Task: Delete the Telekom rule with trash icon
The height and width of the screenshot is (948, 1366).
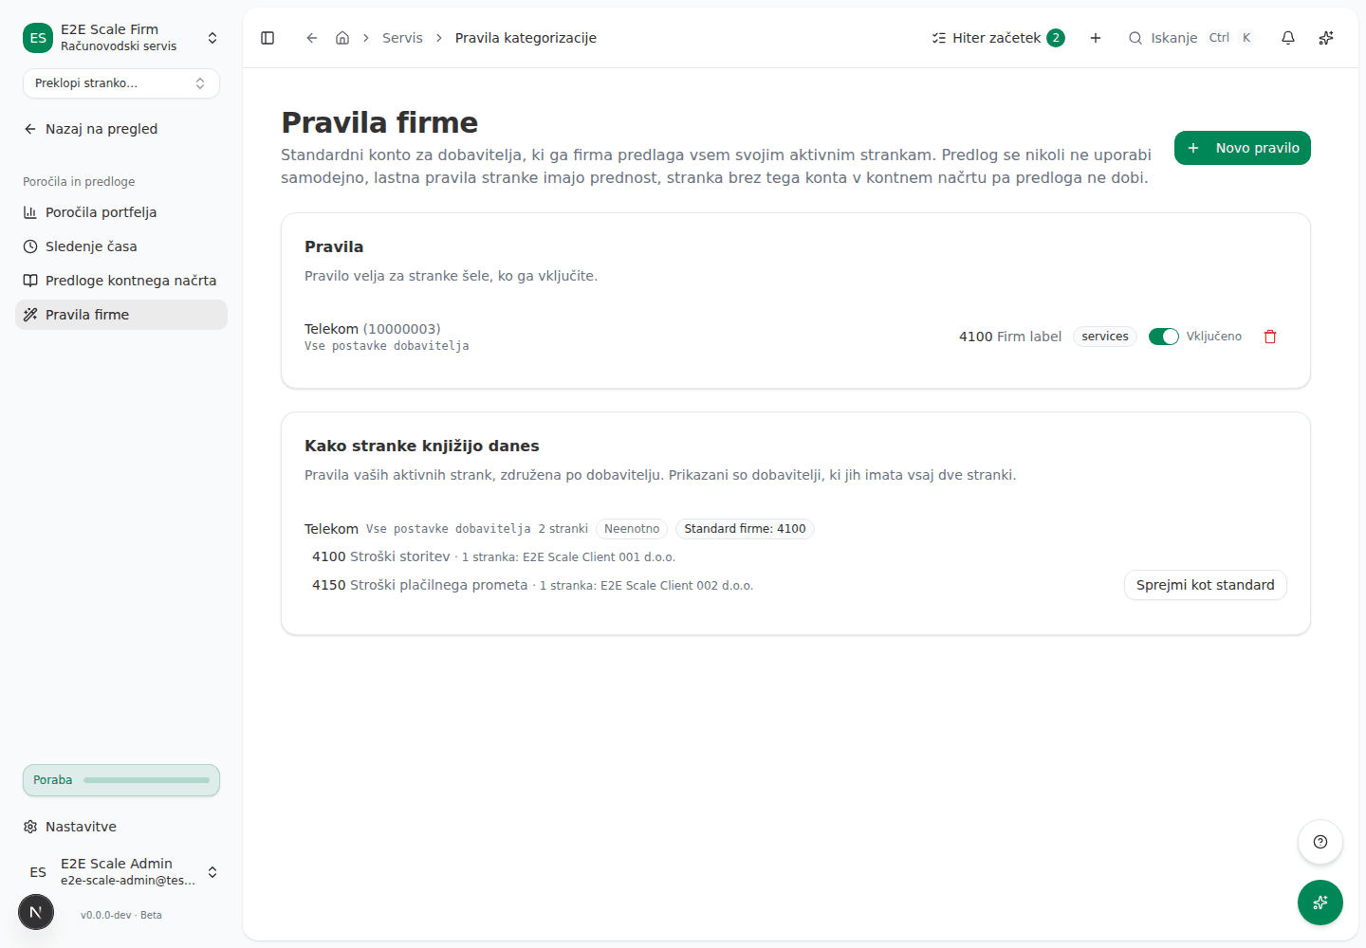Action: point(1270,337)
